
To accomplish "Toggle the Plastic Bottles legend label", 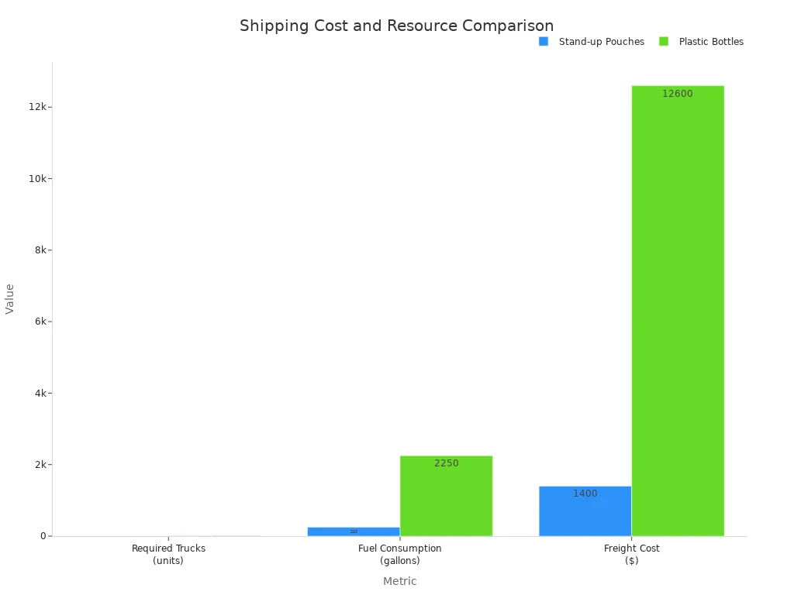I will pos(711,42).
